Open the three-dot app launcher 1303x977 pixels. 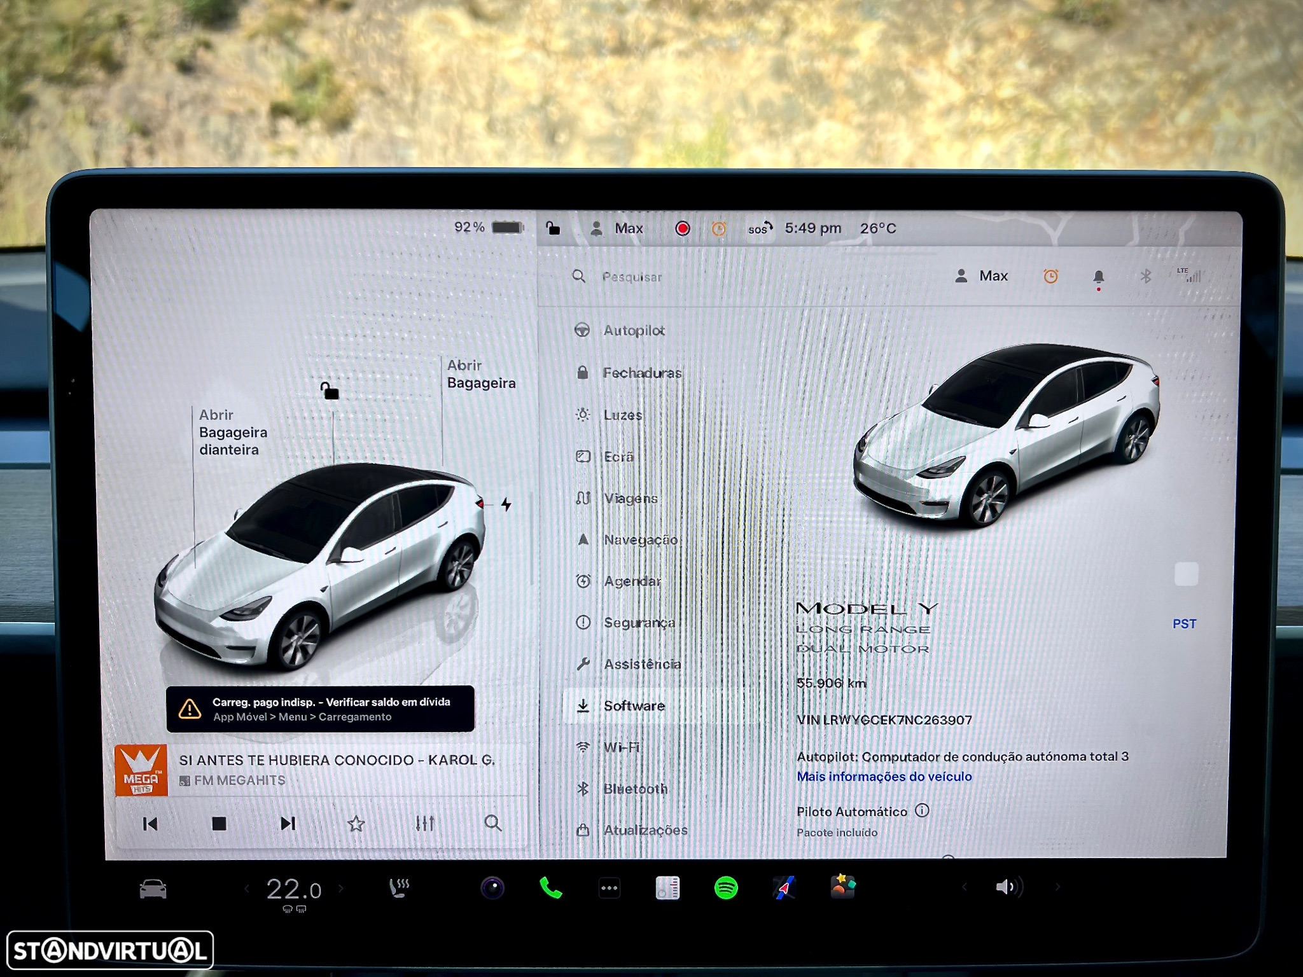coord(610,888)
